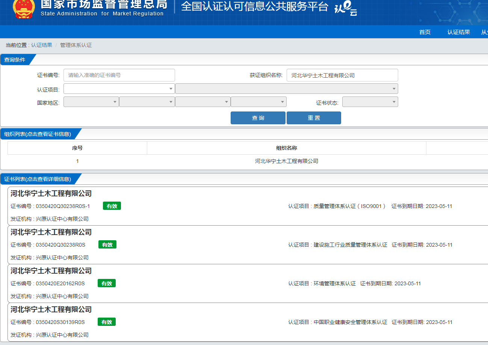
Task: Click the 重置 reset button
Action: pos(314,118)
